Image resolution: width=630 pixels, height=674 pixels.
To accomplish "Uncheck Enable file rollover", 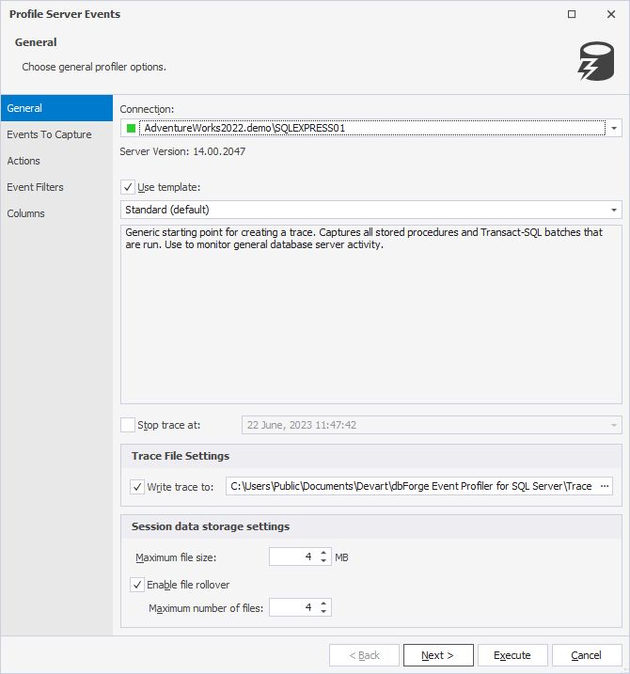I will (137, 585).
